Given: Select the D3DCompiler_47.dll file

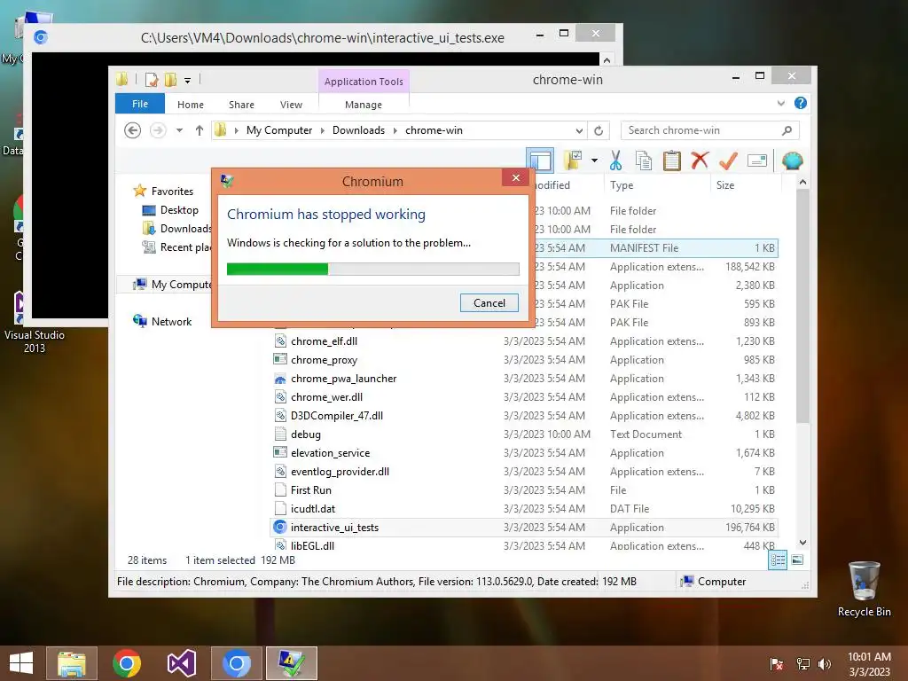Looking at the screenshot, I should coord(336,415).
